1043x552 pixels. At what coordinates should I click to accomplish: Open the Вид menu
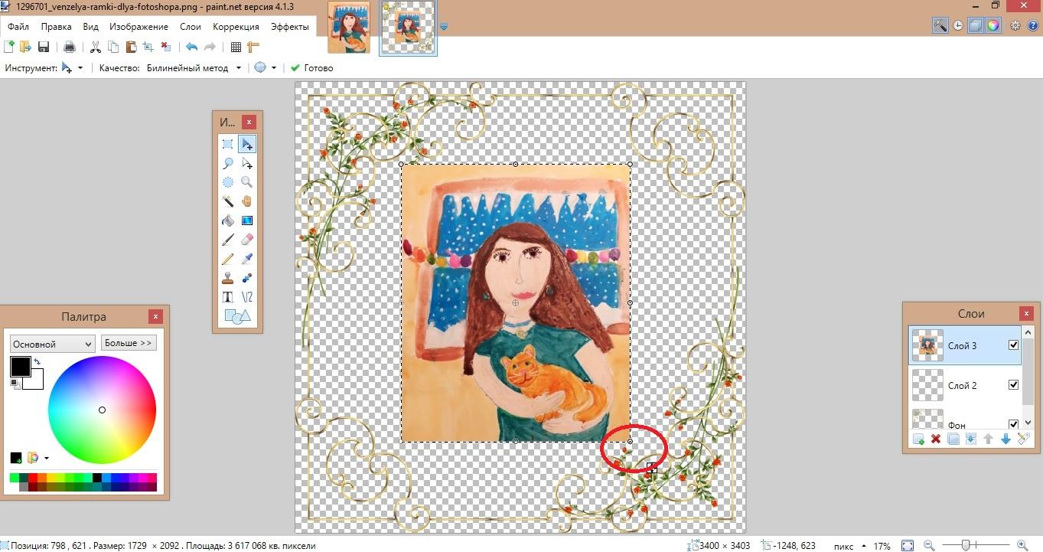point(91,27)
